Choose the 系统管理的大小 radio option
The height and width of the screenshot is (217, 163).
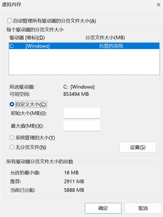(12, 138)
